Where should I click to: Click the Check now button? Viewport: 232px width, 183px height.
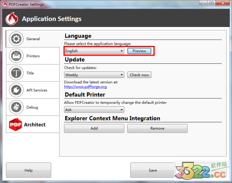pos(139,75)
